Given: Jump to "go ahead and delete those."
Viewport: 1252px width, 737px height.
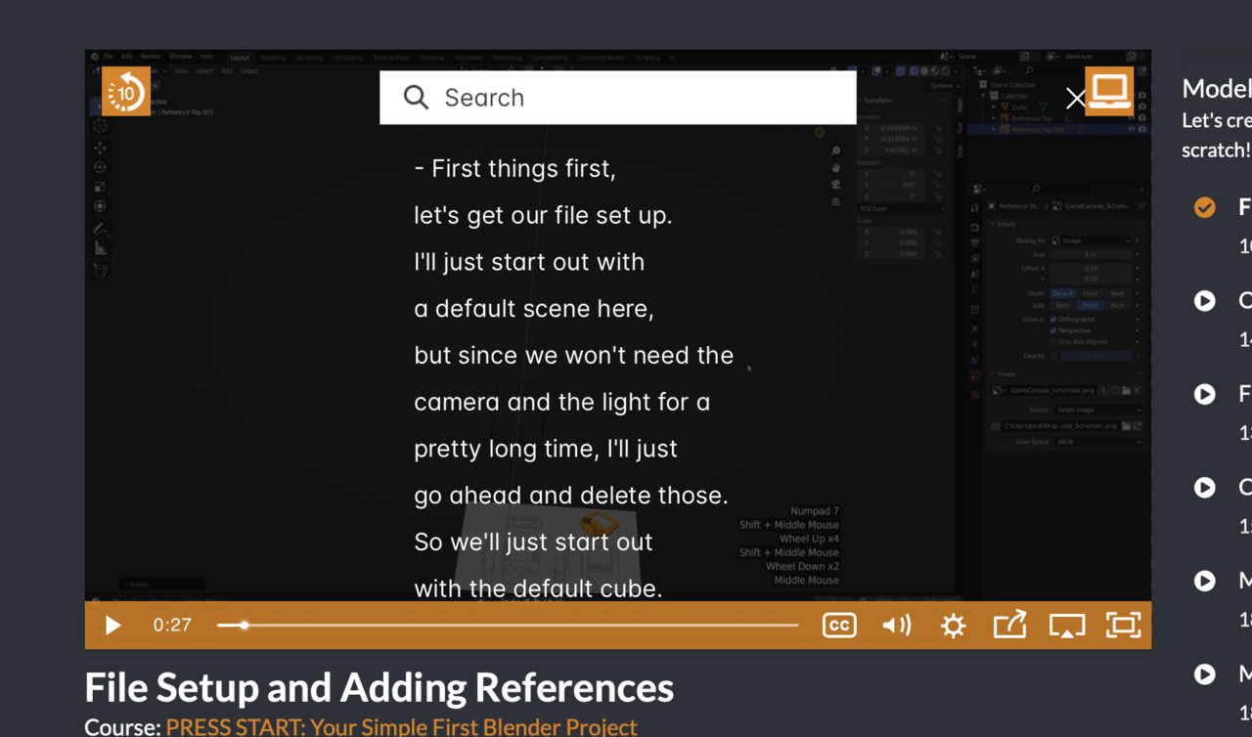Looking at the screenshot, I should click(x=570, y=496).
